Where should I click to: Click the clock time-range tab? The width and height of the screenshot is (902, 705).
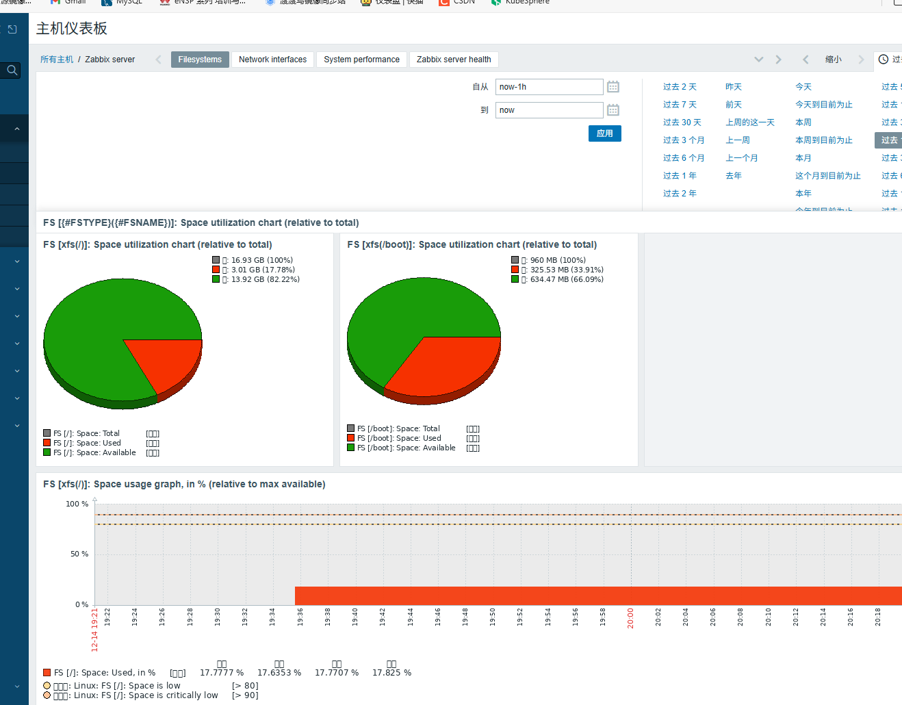coord(890,60)
